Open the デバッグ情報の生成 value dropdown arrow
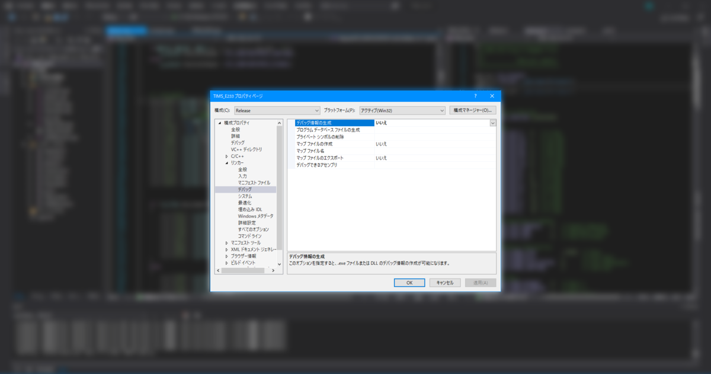711x374 pixels. [493, 123]
